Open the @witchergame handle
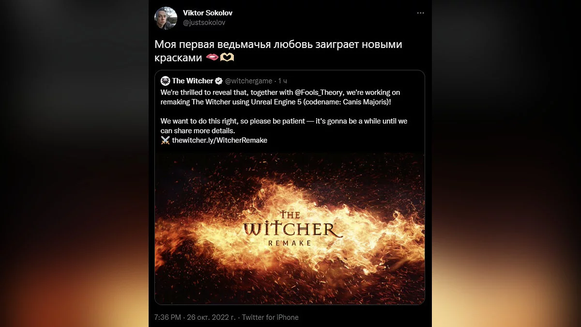The image size is (581, 327). (249, 81)
